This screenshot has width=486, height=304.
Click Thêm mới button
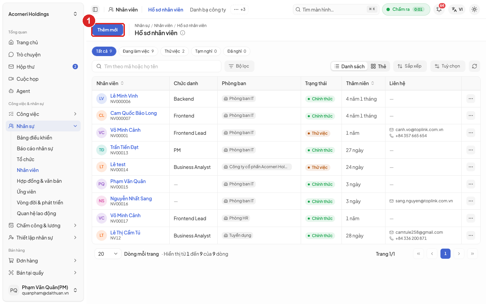(x=108, y=30)
